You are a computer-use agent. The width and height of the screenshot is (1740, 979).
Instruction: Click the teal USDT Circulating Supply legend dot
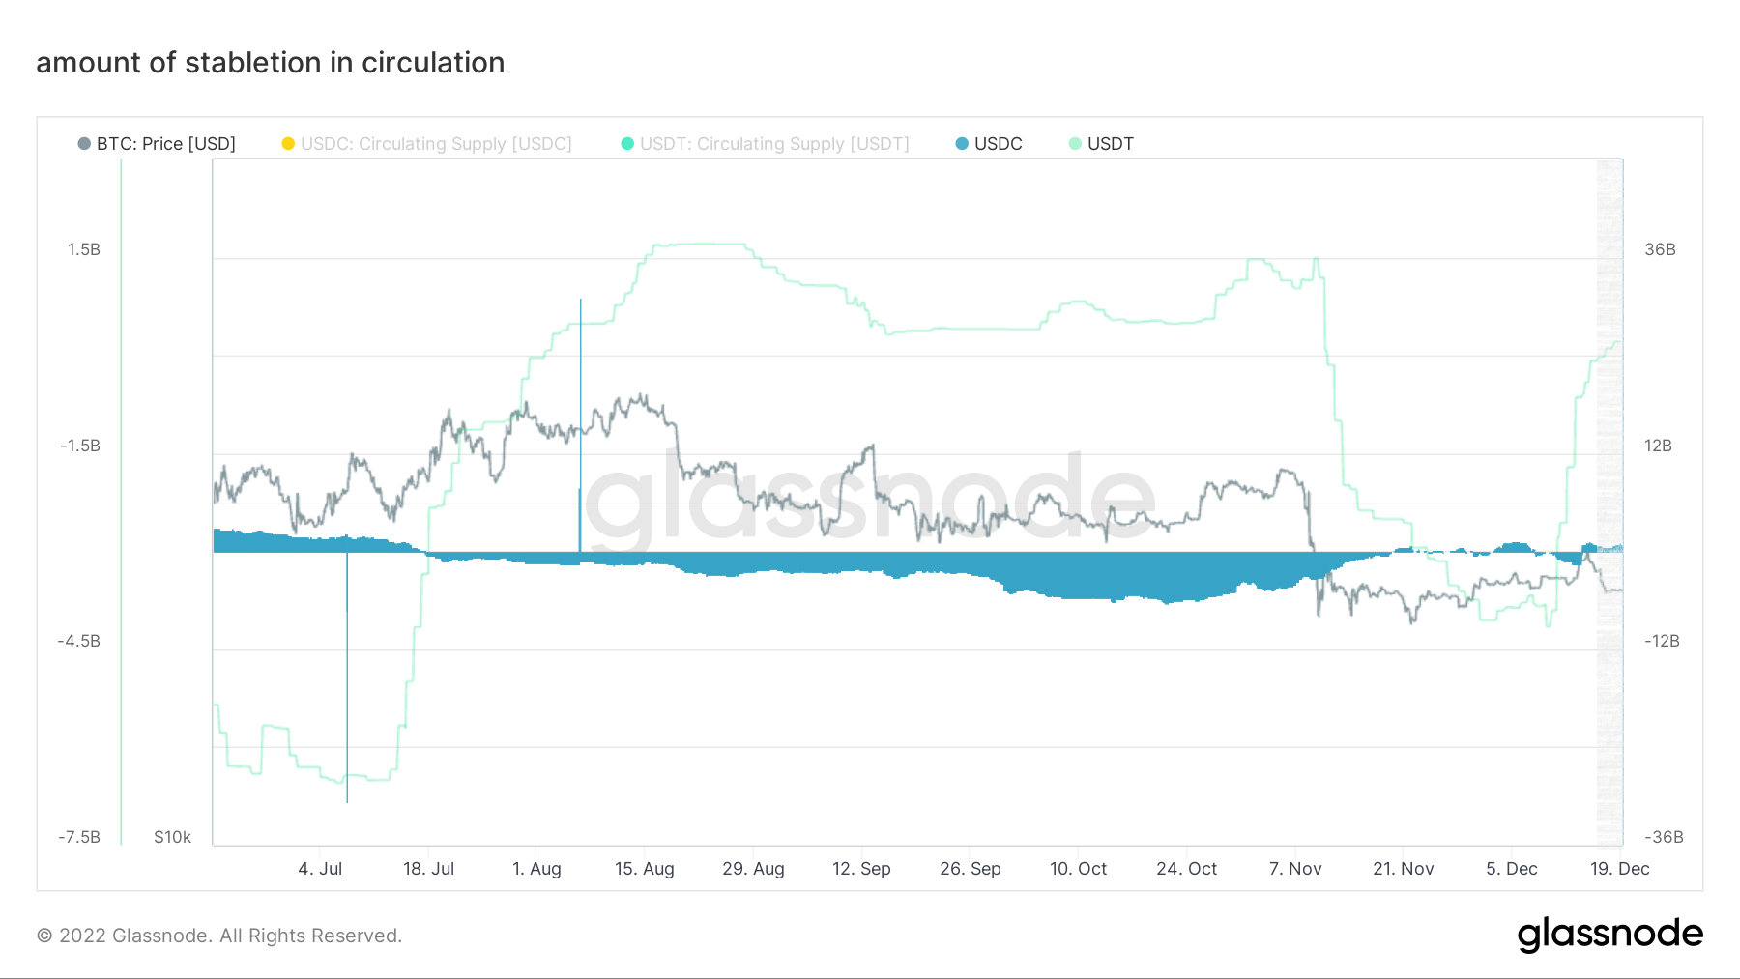(627, 143)
